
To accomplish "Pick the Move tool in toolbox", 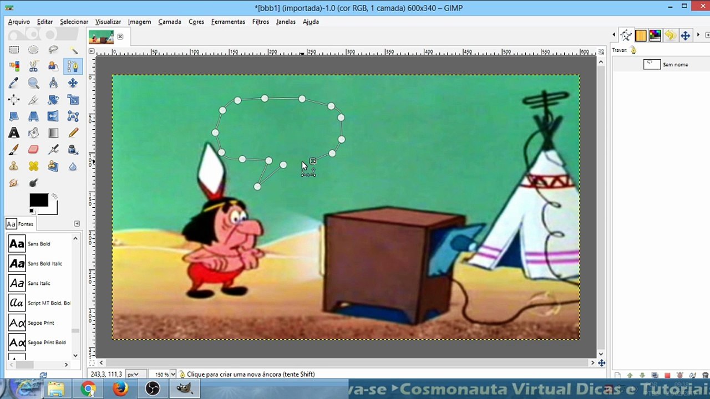I will click(73, 83).
